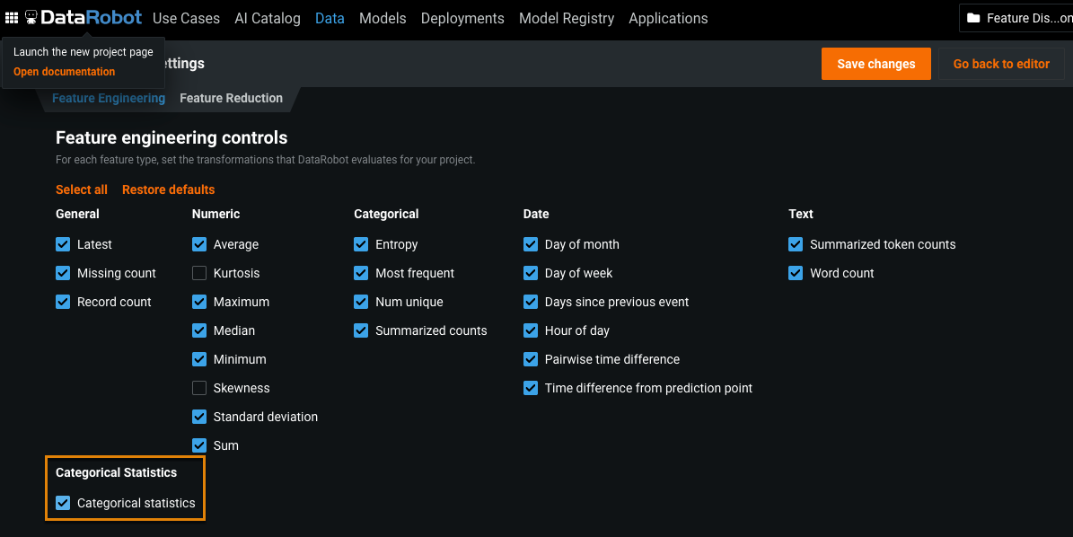The image size is (1073, 537).
Task: Open the app grid launcher icon
Action: point(12,18)
